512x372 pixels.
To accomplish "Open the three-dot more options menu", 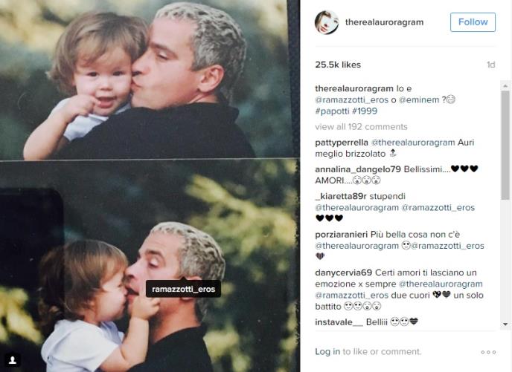I will tap(488, 352).
